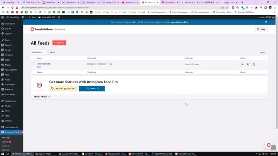Reload the browser page
Viewport: 278px width, 156px height.
tap(12, 8)
